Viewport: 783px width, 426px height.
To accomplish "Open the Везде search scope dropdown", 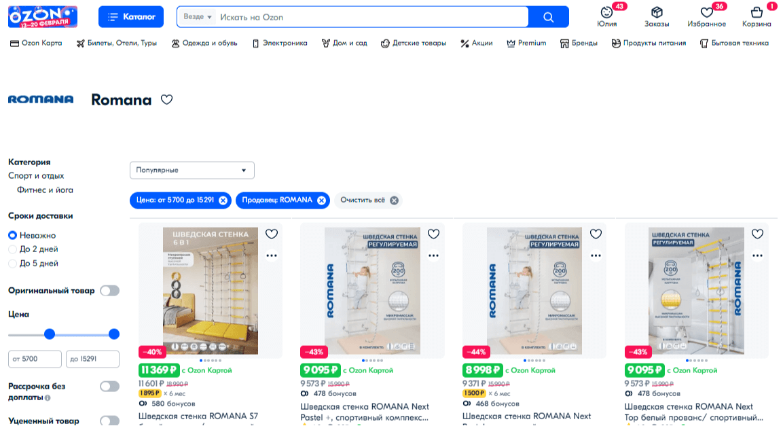I will (x=197, y=17).
